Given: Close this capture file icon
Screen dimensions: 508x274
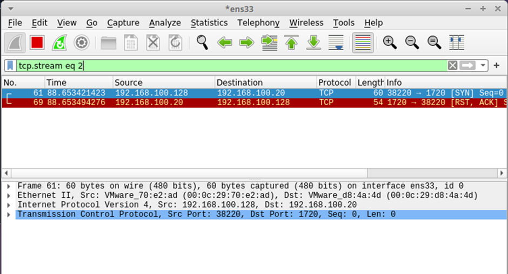Looking at the screenshot, I should tap(153, 43).
